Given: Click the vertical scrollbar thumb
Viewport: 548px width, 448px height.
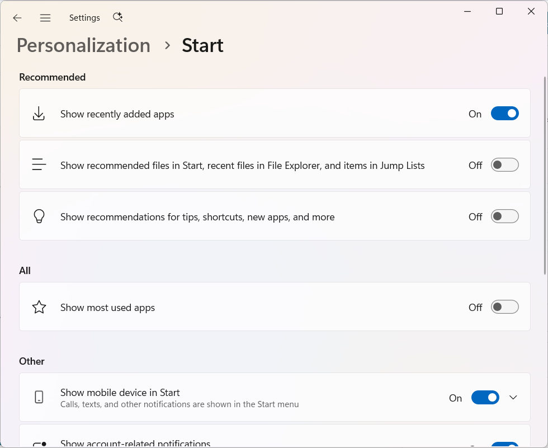Looking at the screenshot, I should (545, 175).
